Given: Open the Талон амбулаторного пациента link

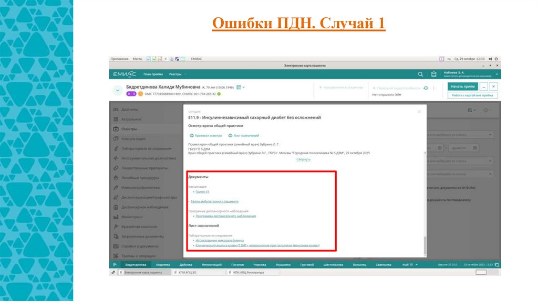Looking at the screenshot, I should tap(214, 201).
